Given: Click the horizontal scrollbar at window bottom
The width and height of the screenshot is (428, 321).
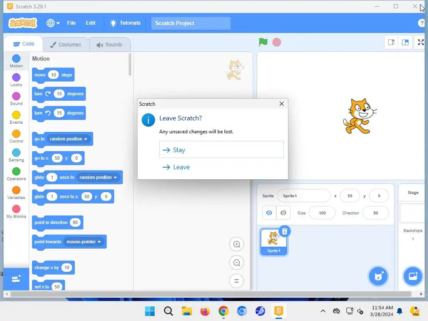Looking at the screenshot, I should pos(211,294).
